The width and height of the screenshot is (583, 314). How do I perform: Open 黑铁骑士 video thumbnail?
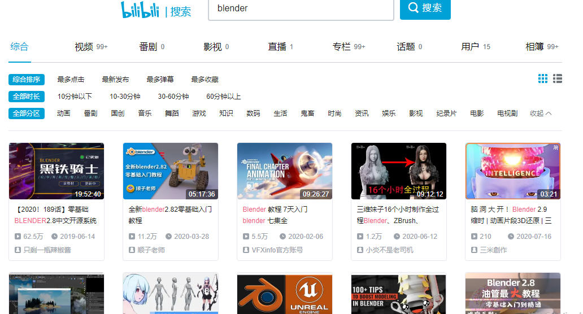point(56,171)
